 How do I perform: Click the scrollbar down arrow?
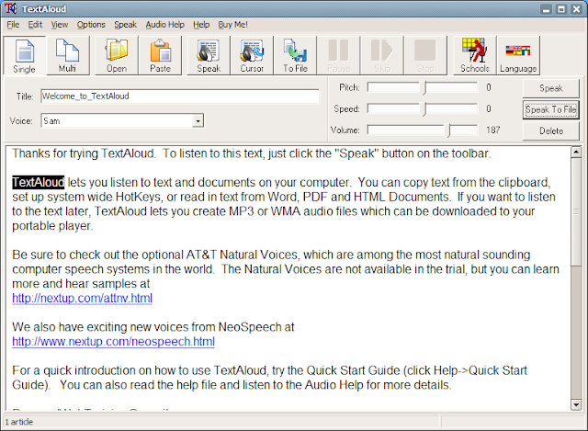(x=576, y=404)
